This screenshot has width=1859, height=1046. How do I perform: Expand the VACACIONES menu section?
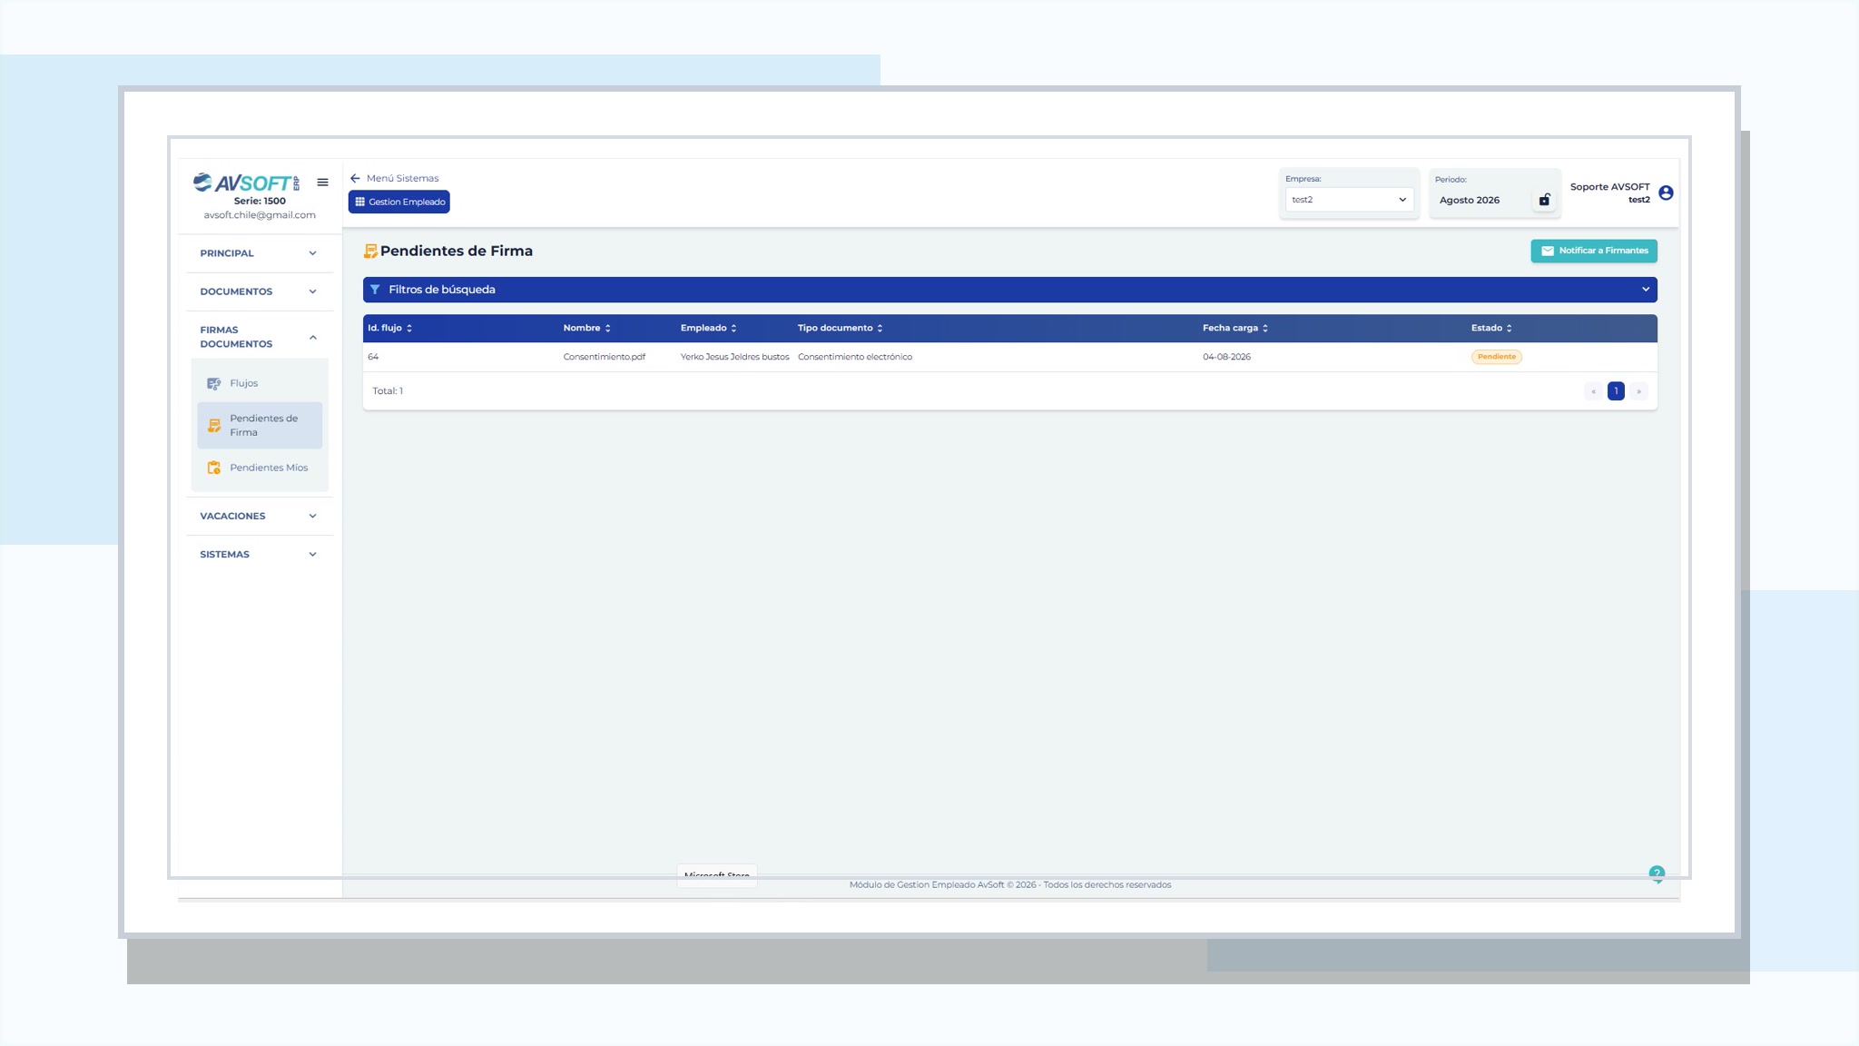pos(259,516)
